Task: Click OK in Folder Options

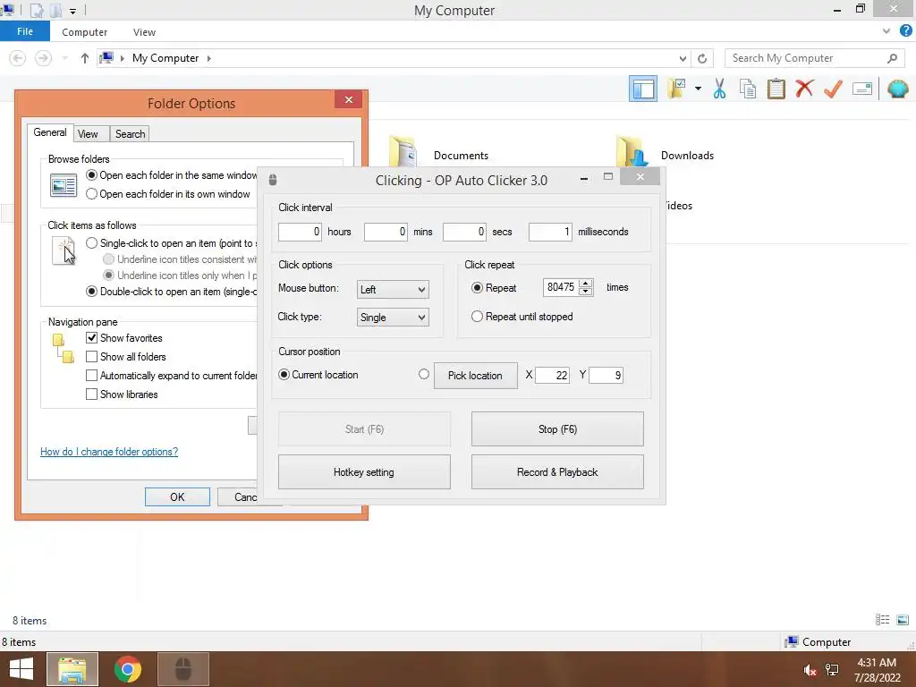Action: [178, 497]
